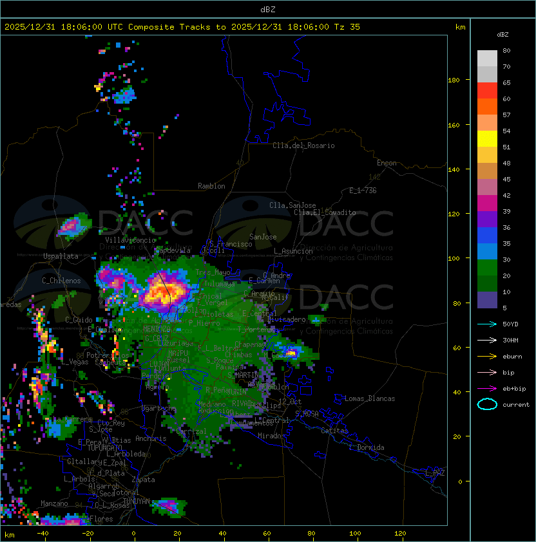Click the pink bip arrow legend icon
Viewport: 536px width, 542px height.
(487, 372)
